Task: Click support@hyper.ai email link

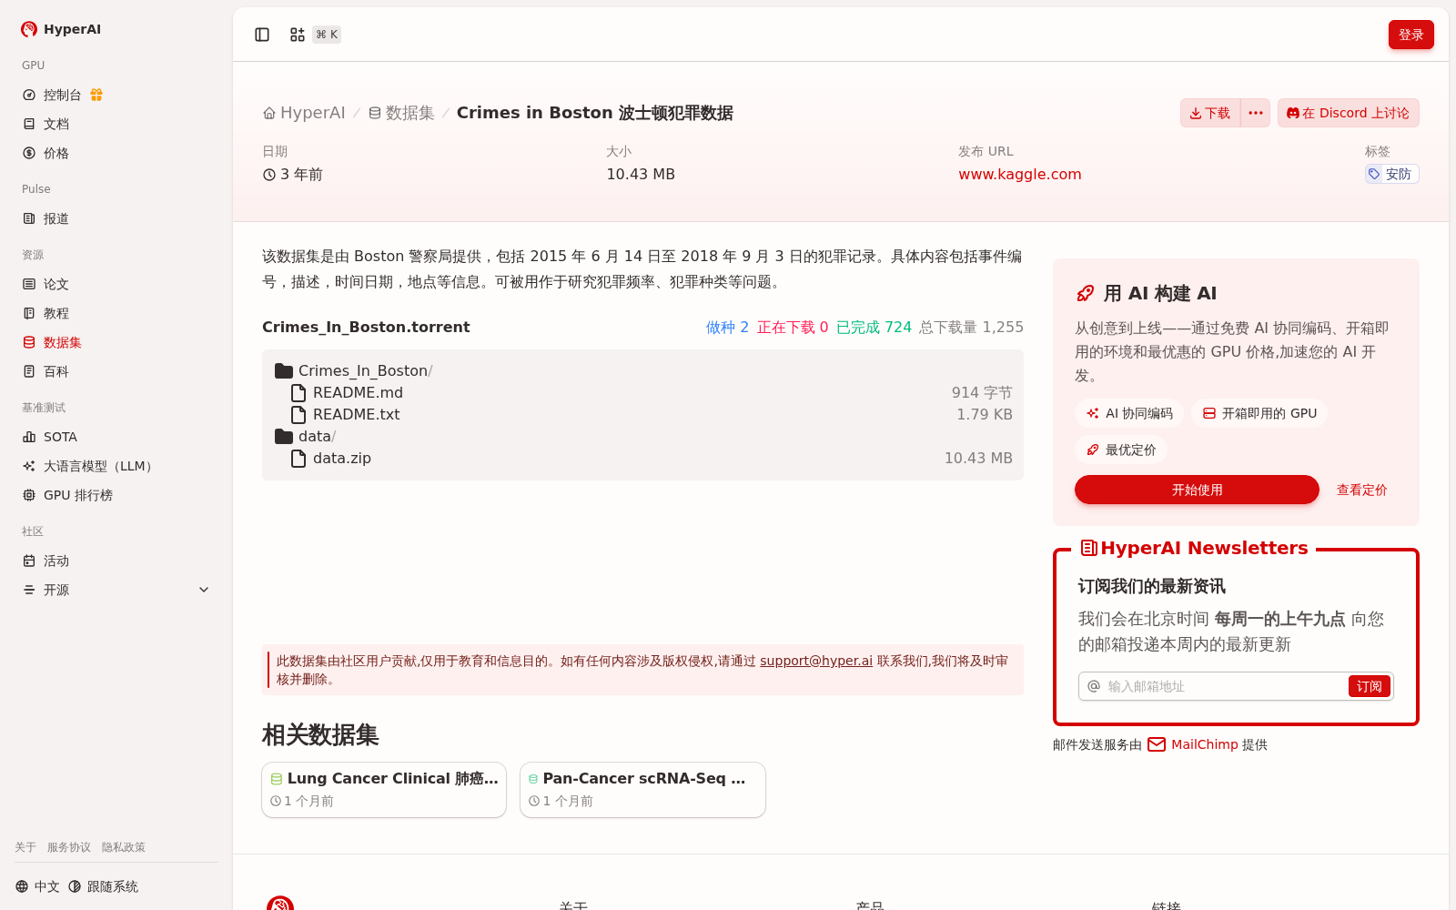Action: [x=816, y=661]
